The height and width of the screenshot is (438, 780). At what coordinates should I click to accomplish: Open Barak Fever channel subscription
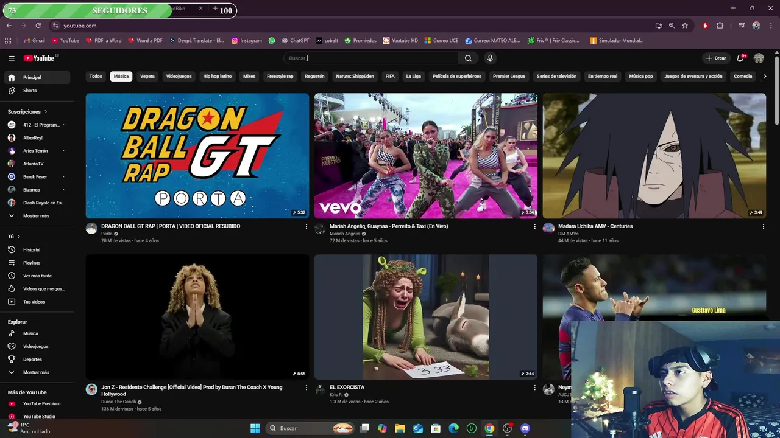37,176
